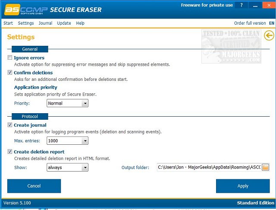Click the SECURE ERASER title text
The image size is (276, 210).
pos(76,10)
